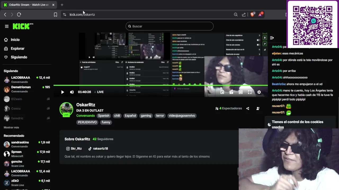Share the channel icon
339x190 pixels.
(x=248, y=108)
